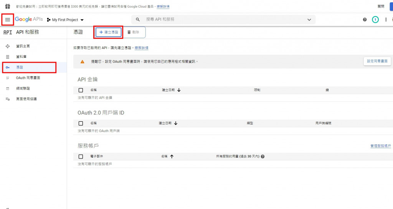Click 限制 column header in API 金鑰 table
Viewport: 393px width, 209px height.
(x=257, y=90)
